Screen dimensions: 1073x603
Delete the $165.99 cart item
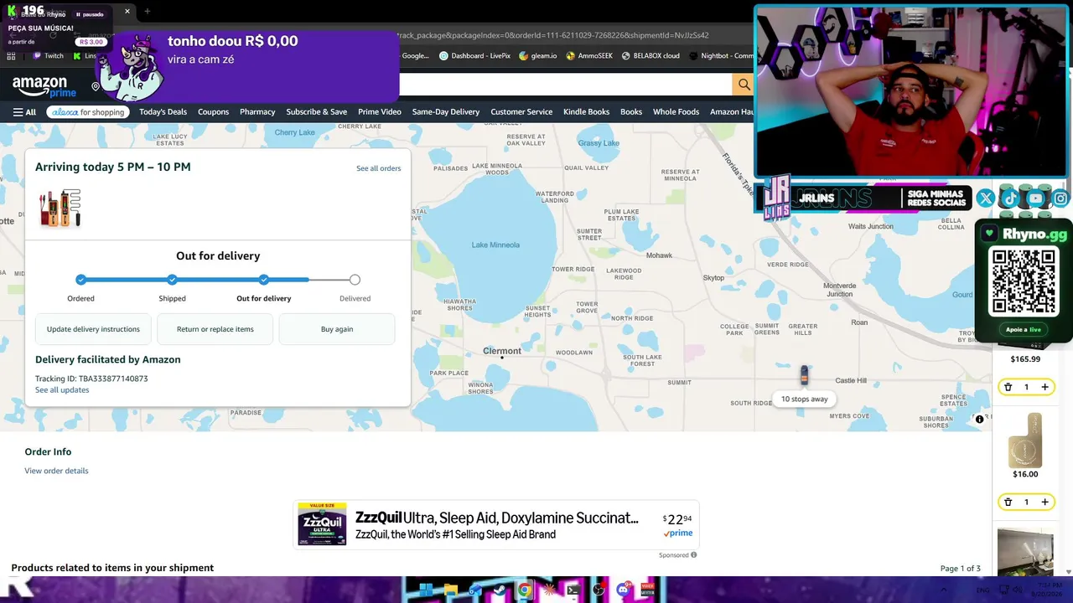coord(1008,387)
